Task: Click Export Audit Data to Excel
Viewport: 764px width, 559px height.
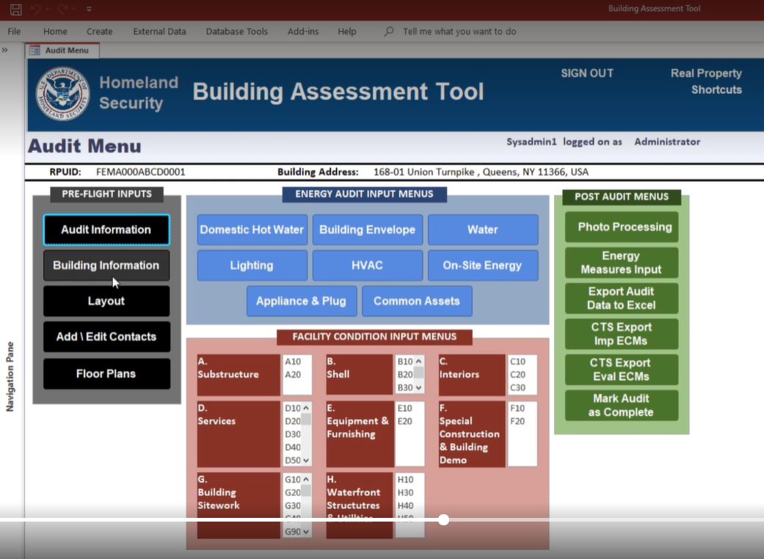Action: click(x=622, y=298)
